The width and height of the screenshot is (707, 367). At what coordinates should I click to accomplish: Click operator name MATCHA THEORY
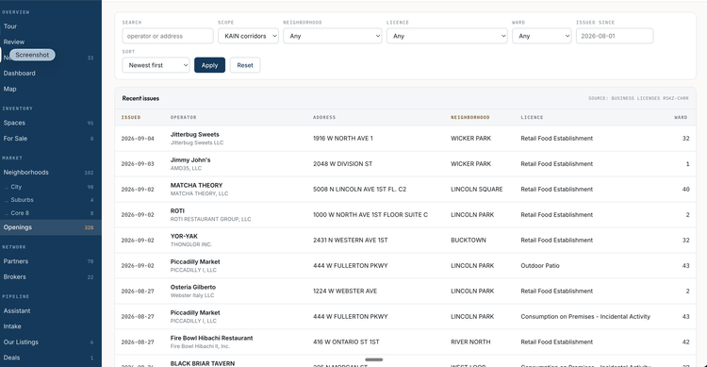197,186
